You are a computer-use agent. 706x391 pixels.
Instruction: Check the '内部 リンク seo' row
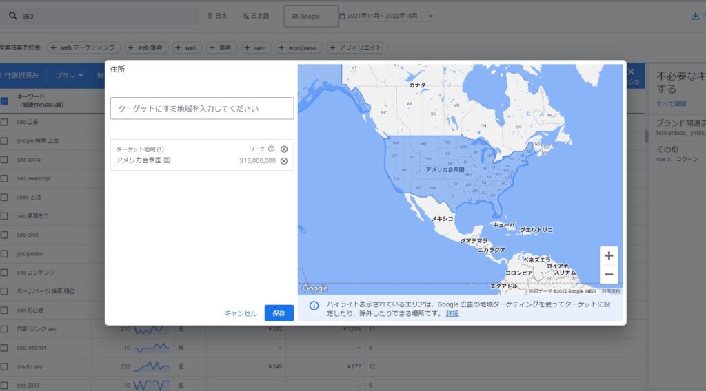(4, 329)
